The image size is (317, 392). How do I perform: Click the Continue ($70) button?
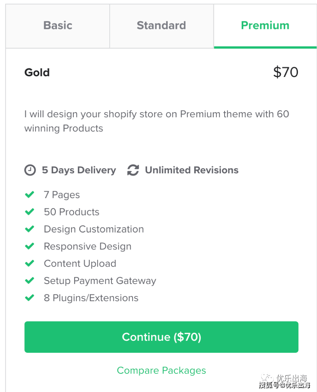coord(161,337)
